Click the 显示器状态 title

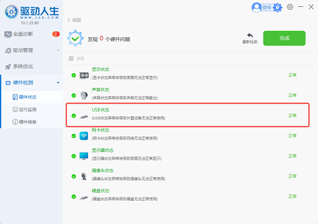pos(103,150)
